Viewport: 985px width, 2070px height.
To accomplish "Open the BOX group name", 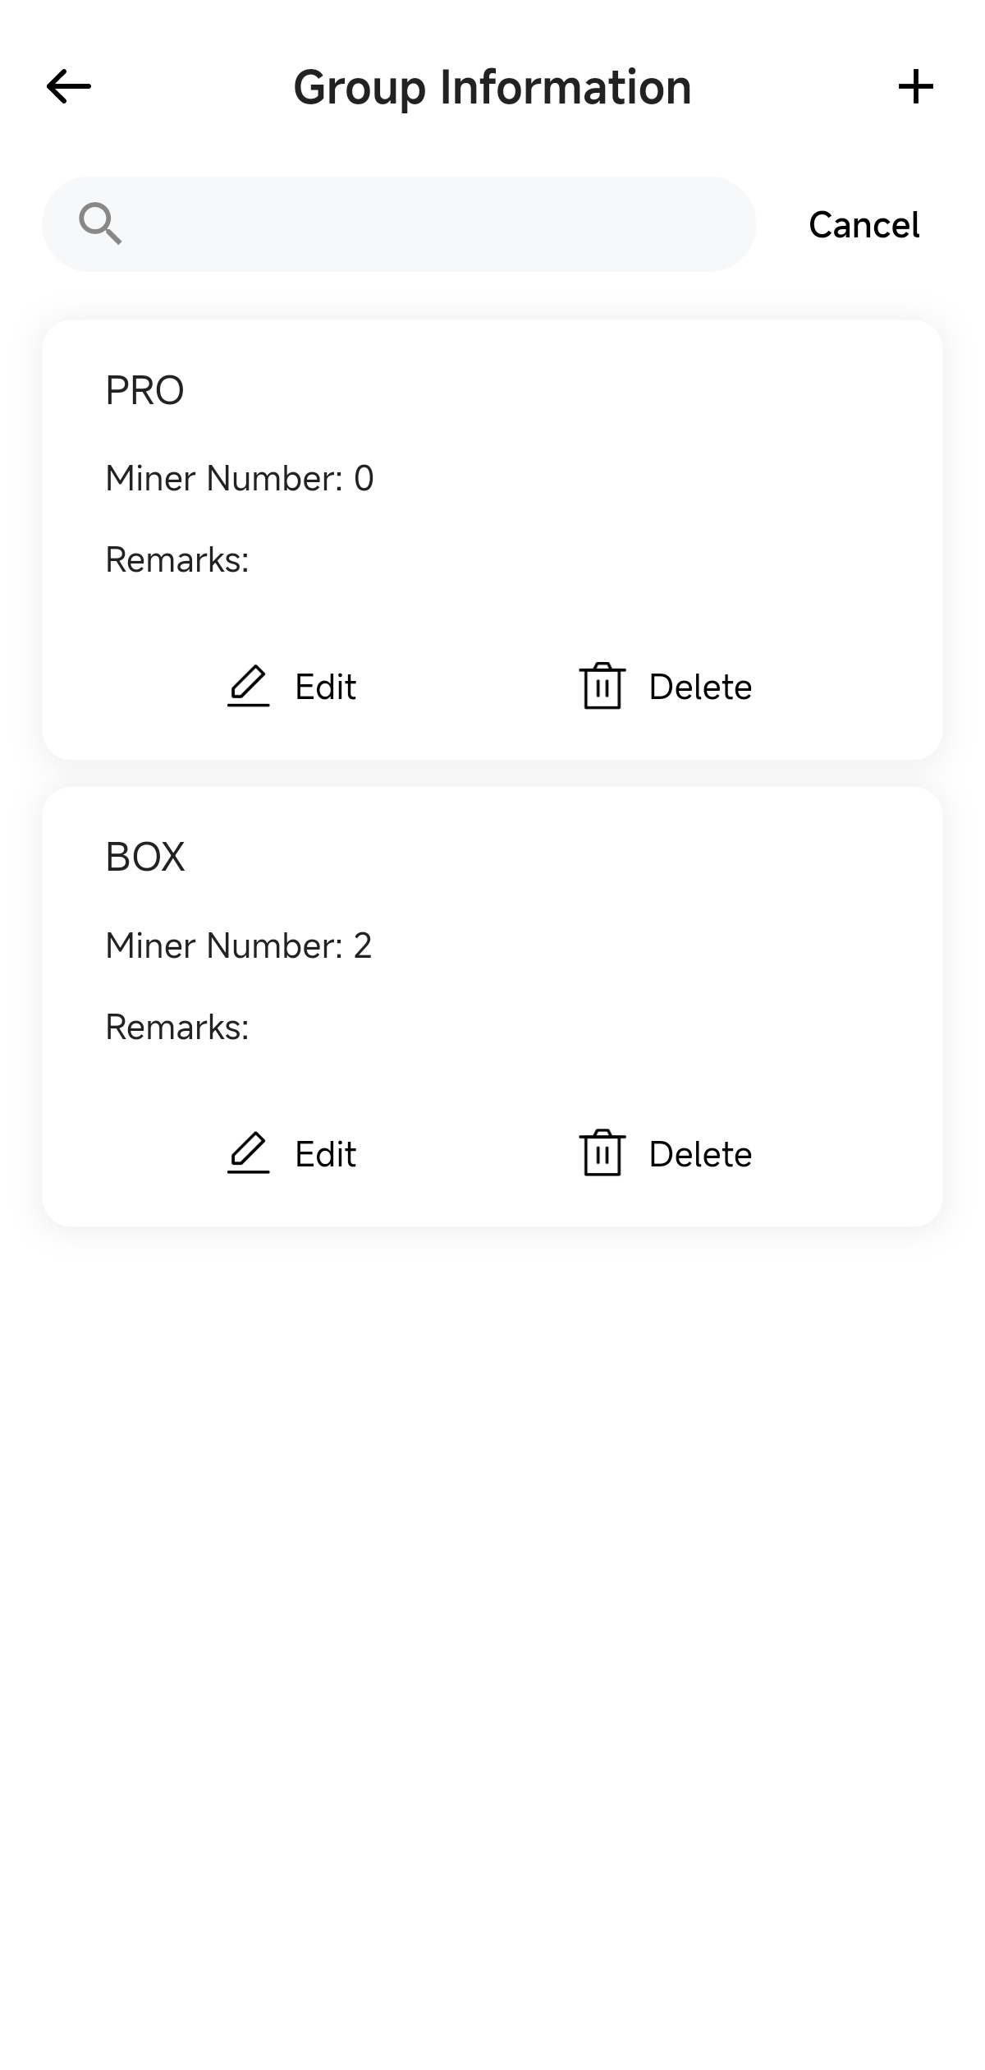I will (x=145, y=857).
